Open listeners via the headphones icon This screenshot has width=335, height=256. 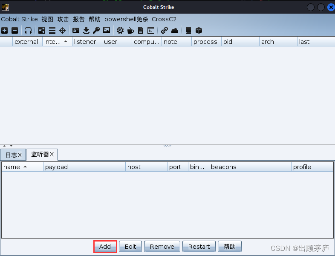[28, 31]
